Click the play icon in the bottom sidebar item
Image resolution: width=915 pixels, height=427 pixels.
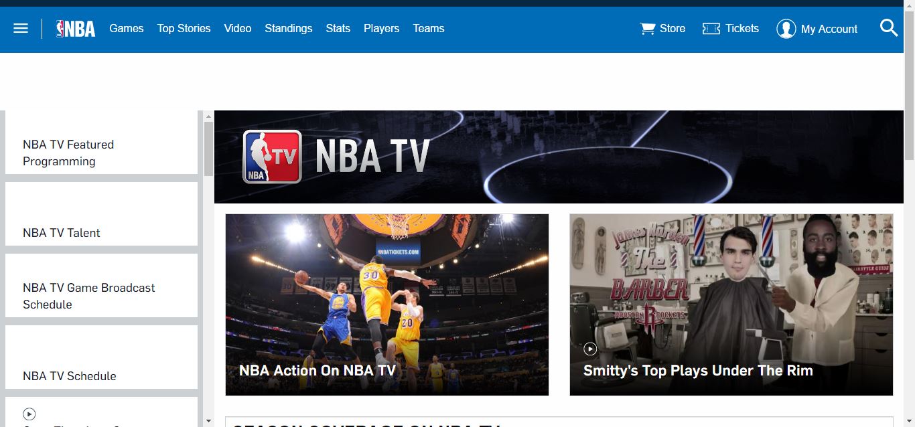[x=29, y=414]
